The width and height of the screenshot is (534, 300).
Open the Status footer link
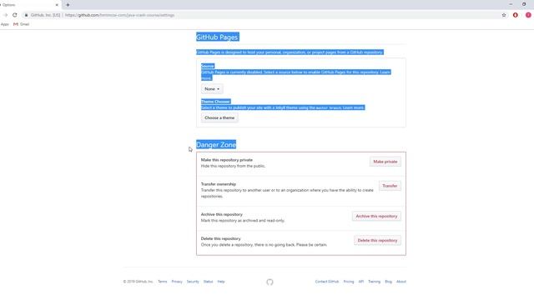208,282
